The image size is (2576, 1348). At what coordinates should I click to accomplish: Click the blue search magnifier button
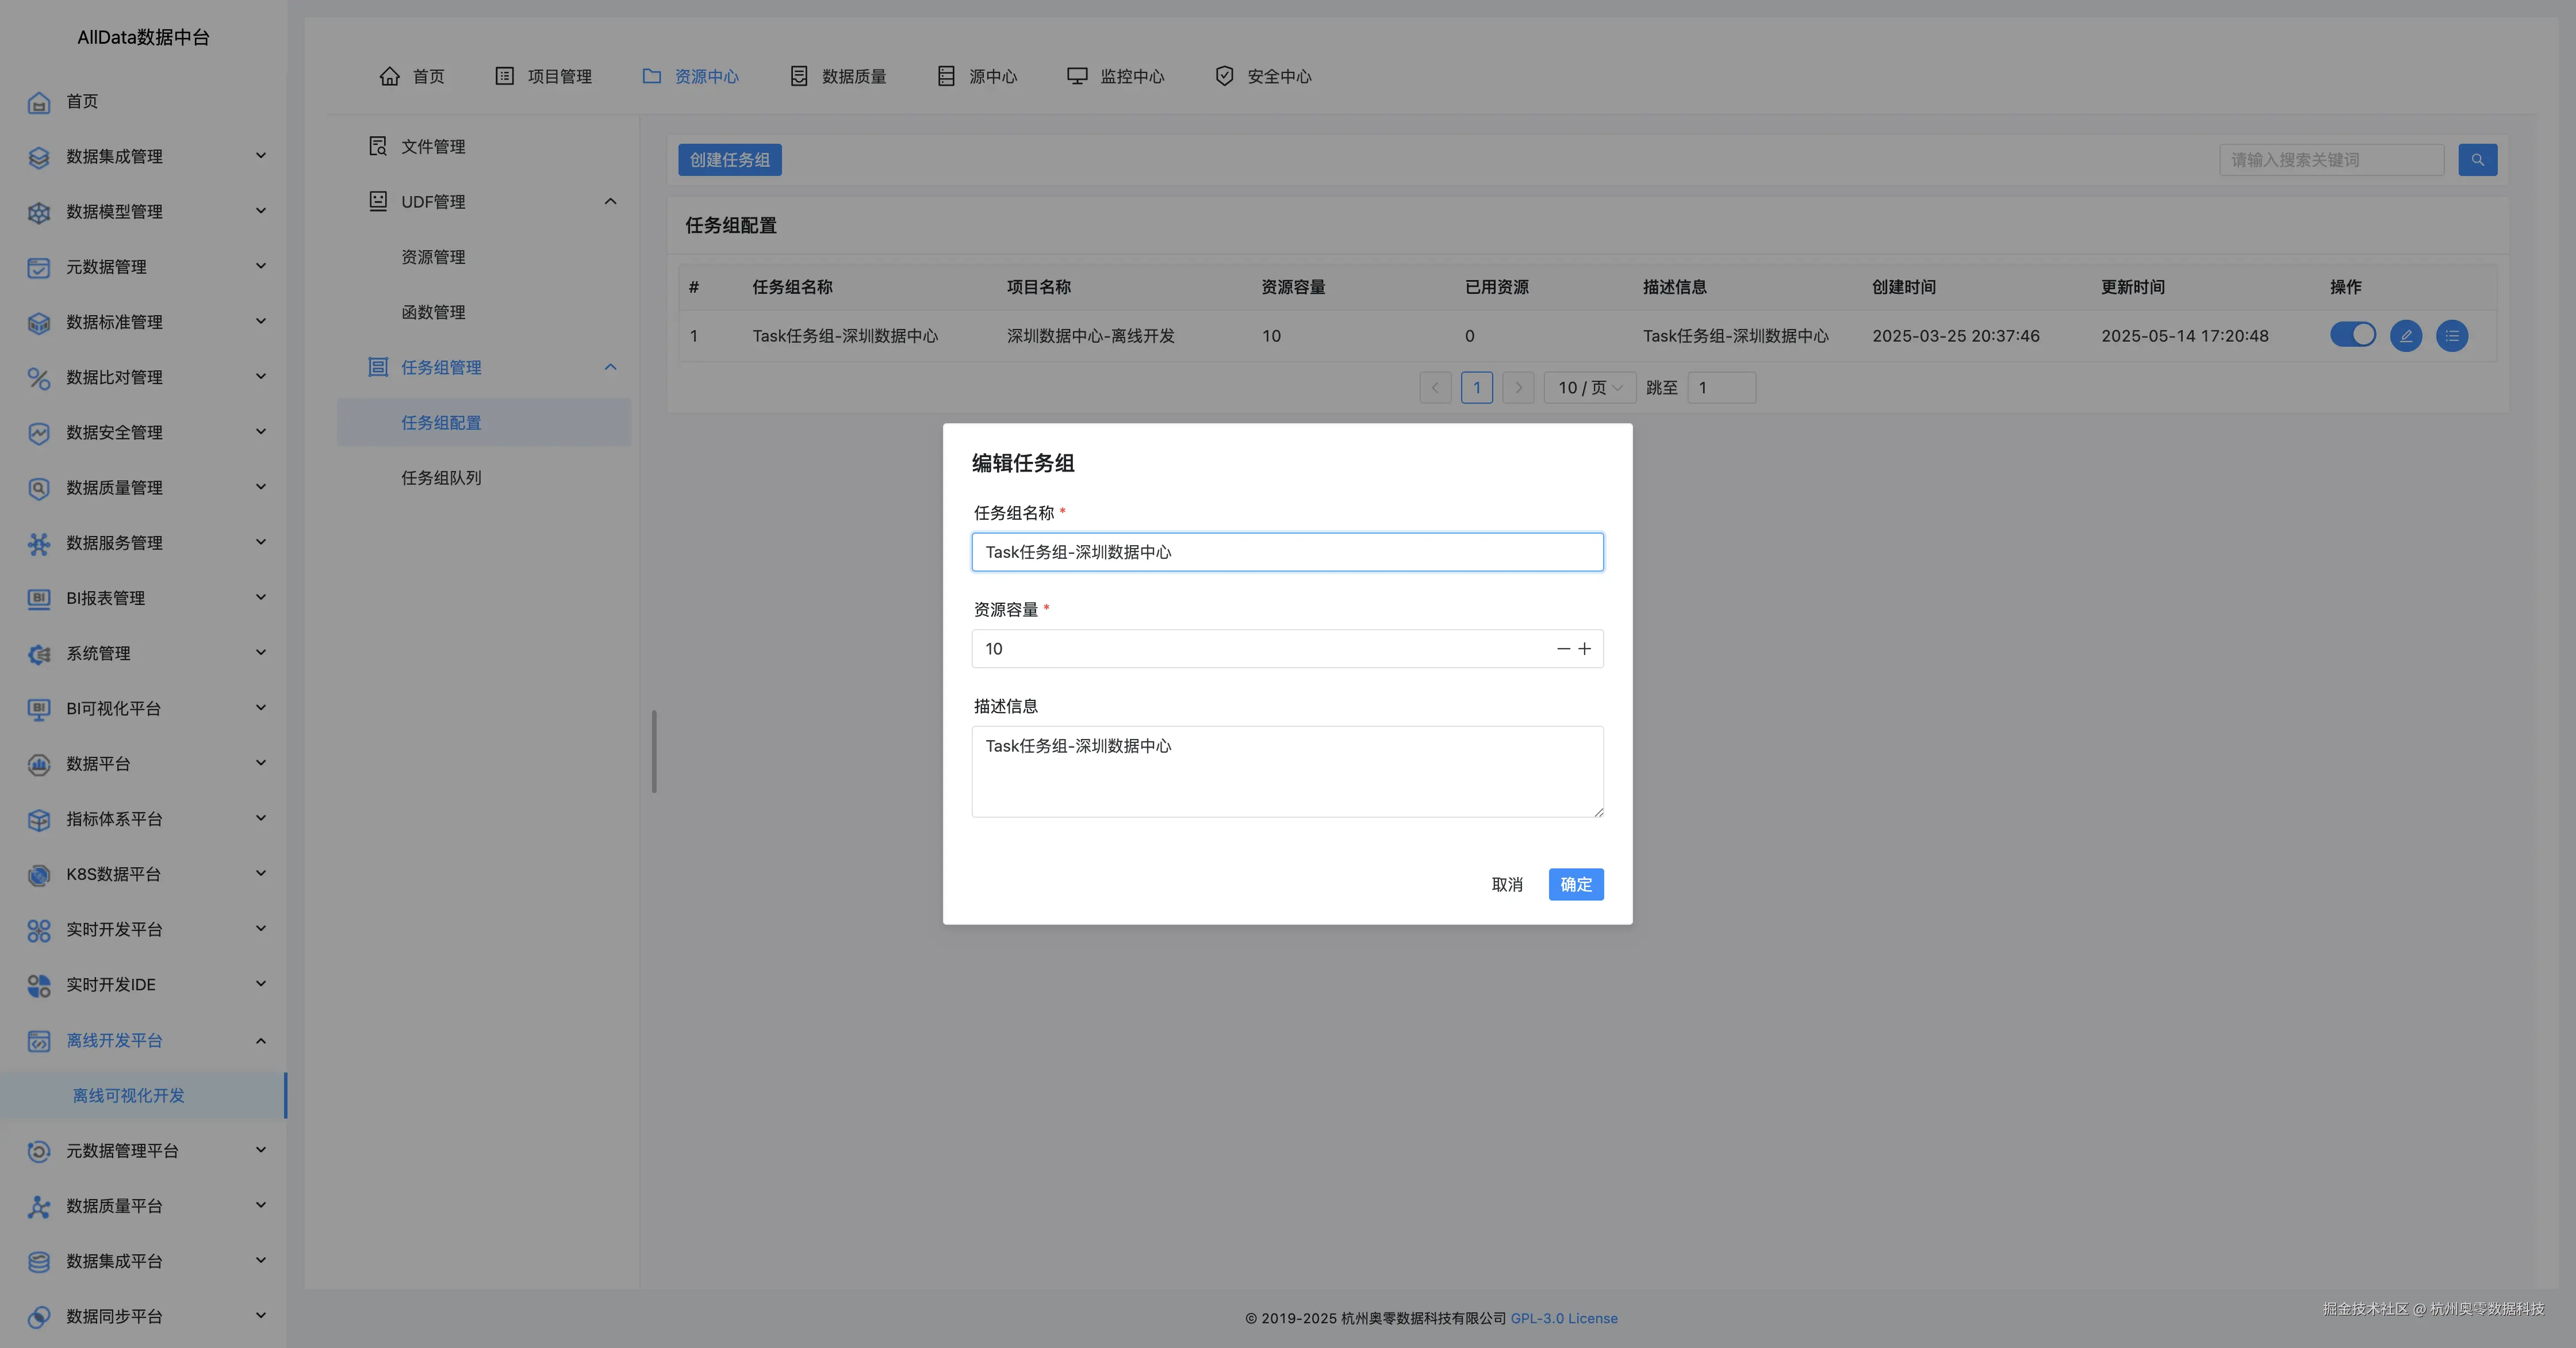point(2477,160)
